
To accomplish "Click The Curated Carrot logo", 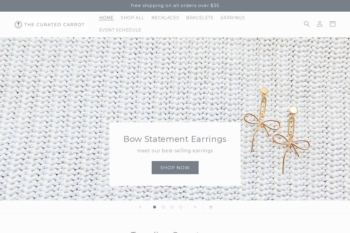I will point(51,24).
